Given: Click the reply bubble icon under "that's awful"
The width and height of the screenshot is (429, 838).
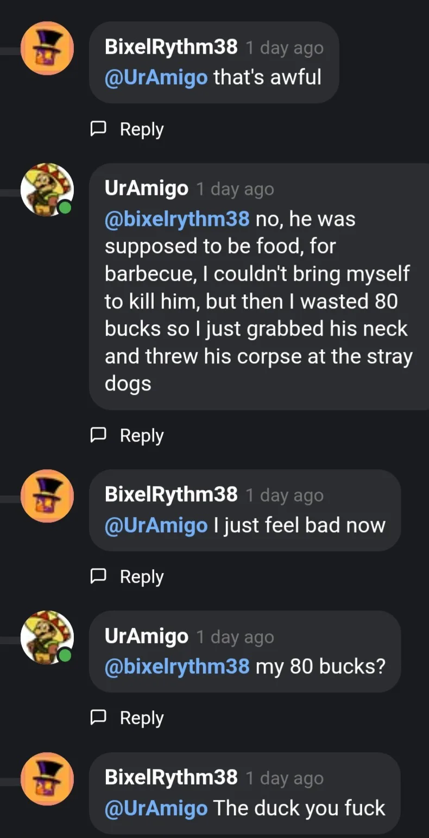Looking at the screenshot, I should pyautogui.click(x=98, y=129).
